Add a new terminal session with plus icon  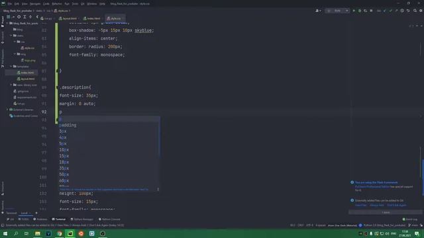click(36, 213)
